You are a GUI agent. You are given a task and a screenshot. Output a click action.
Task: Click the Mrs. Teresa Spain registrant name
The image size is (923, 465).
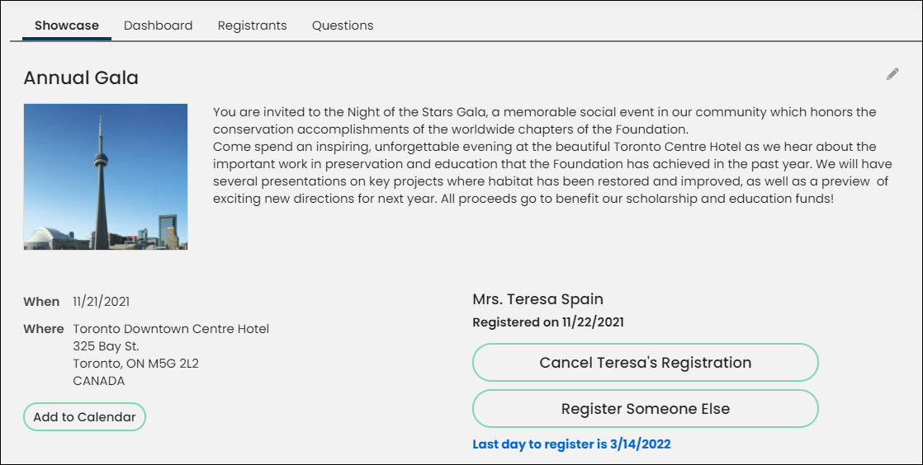click(x=538, y=299)
